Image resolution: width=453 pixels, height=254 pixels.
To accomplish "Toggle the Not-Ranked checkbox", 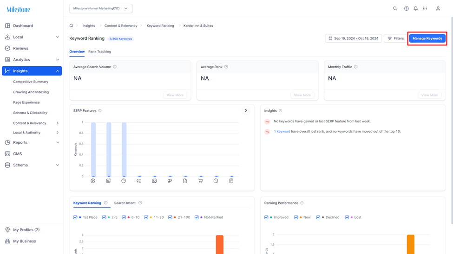I will point(197,217).
